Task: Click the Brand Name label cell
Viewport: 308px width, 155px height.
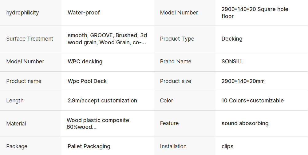Action: pyautogui.click(x=185, y=62)
